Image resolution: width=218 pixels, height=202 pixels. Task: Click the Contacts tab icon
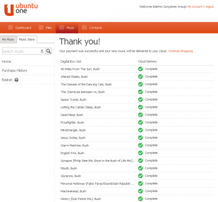pyautogui.click(x=85, y=27)
